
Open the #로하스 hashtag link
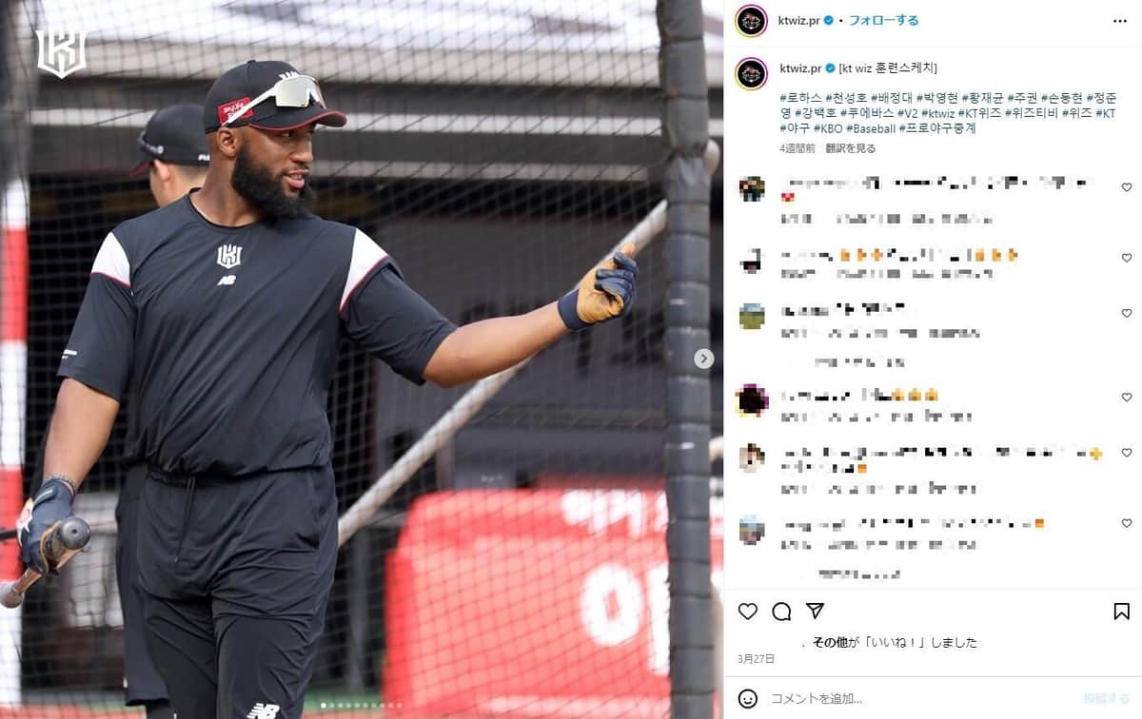coord(799,98)
